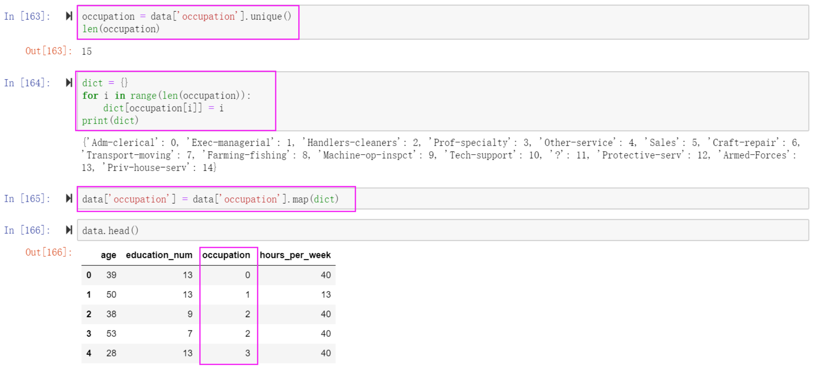Viewport: 815px width, 378px height.
Task: Click hours_per_week value 13 in row 1
Action: 326,295
